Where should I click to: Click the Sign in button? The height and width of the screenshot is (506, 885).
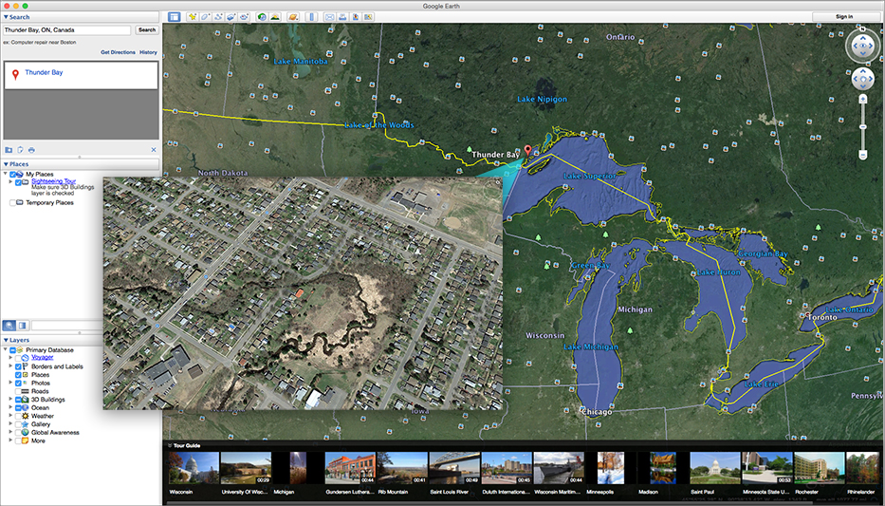tap(844, 17)
